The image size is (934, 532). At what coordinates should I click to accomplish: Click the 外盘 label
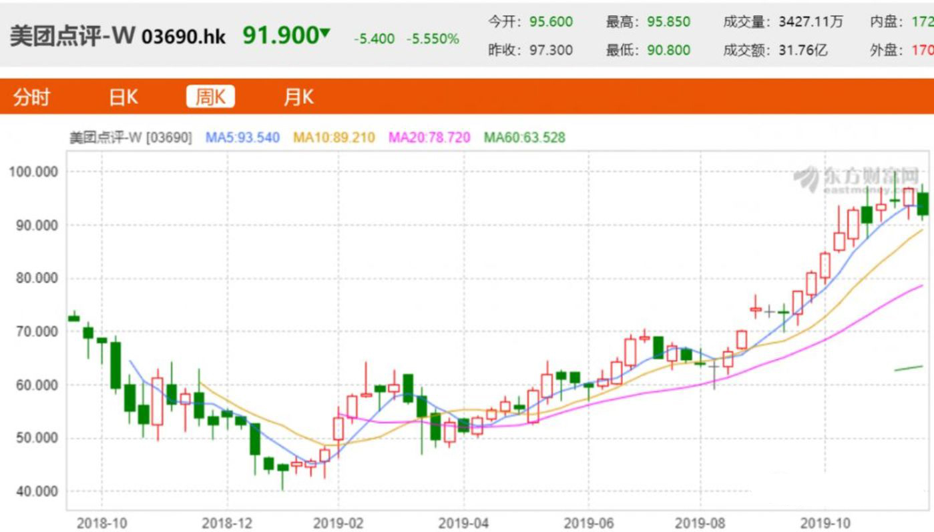point(887,50)
